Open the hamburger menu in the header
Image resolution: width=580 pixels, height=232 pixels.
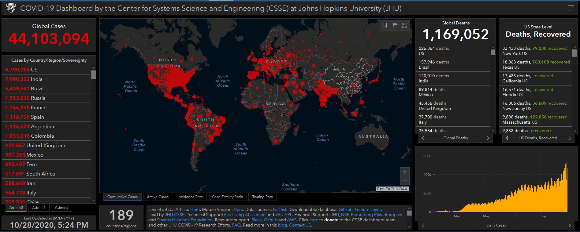coord(571,8)
